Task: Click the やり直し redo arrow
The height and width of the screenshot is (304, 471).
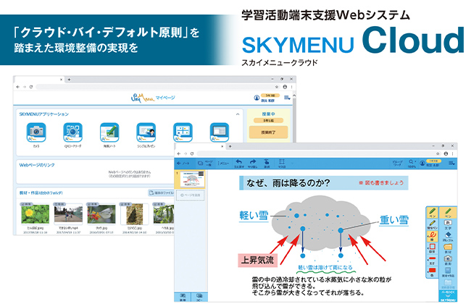Action: [253, 164]
